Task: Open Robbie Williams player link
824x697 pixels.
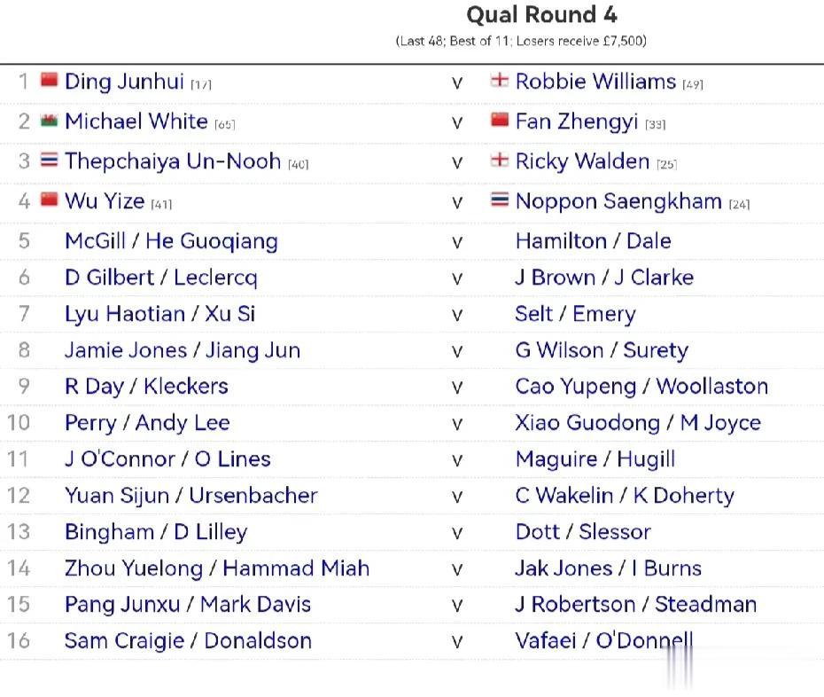Action: pos(595,82)
